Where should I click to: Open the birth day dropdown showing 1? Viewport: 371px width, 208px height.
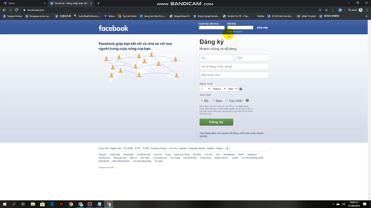[205, 89]
